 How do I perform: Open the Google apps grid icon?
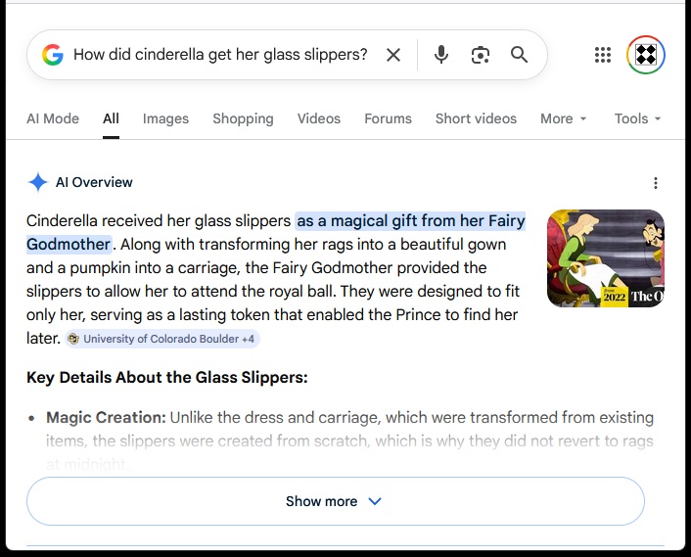tap(602, 55)
